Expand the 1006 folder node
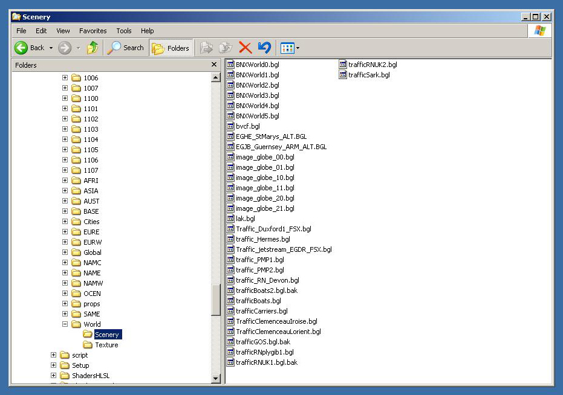The image size is (563, 395). [65, 77]
